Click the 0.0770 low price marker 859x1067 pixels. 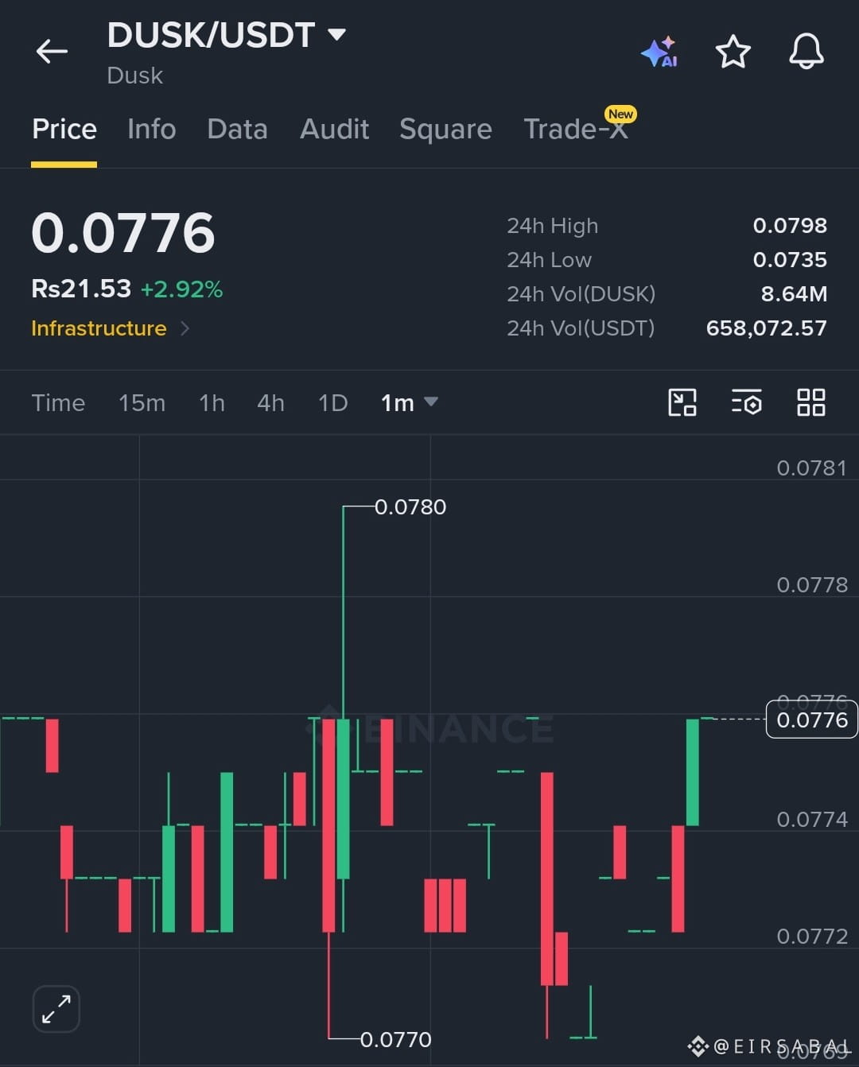395,1039
